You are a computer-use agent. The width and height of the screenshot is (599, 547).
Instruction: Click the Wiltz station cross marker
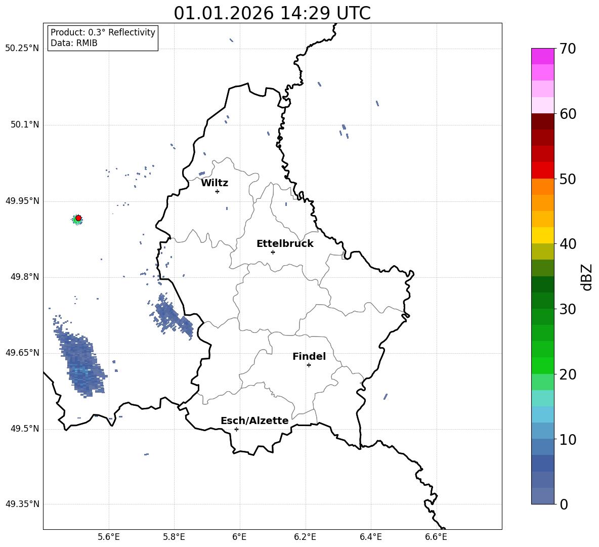[x=218, y=191]
